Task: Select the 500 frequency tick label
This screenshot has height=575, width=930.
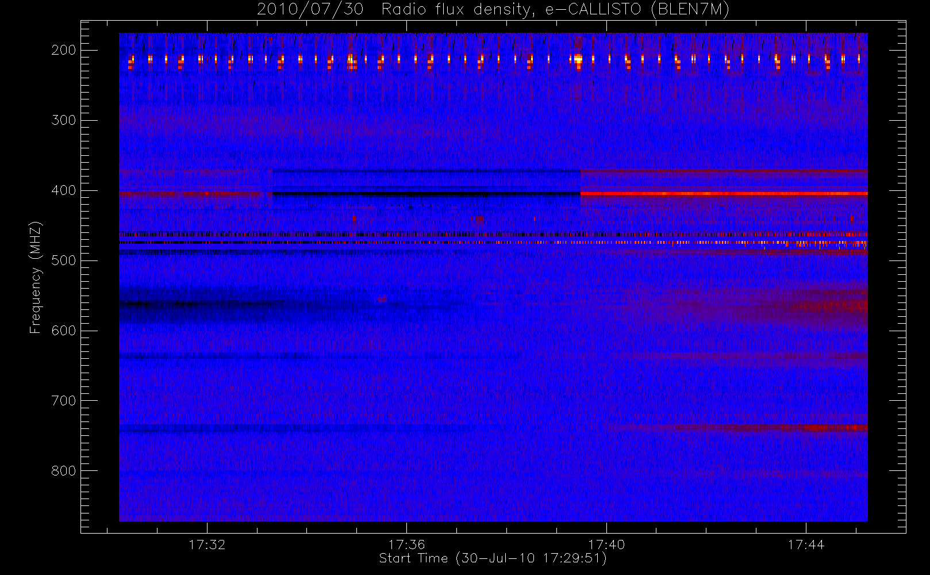Action: [x=63, y=260]
